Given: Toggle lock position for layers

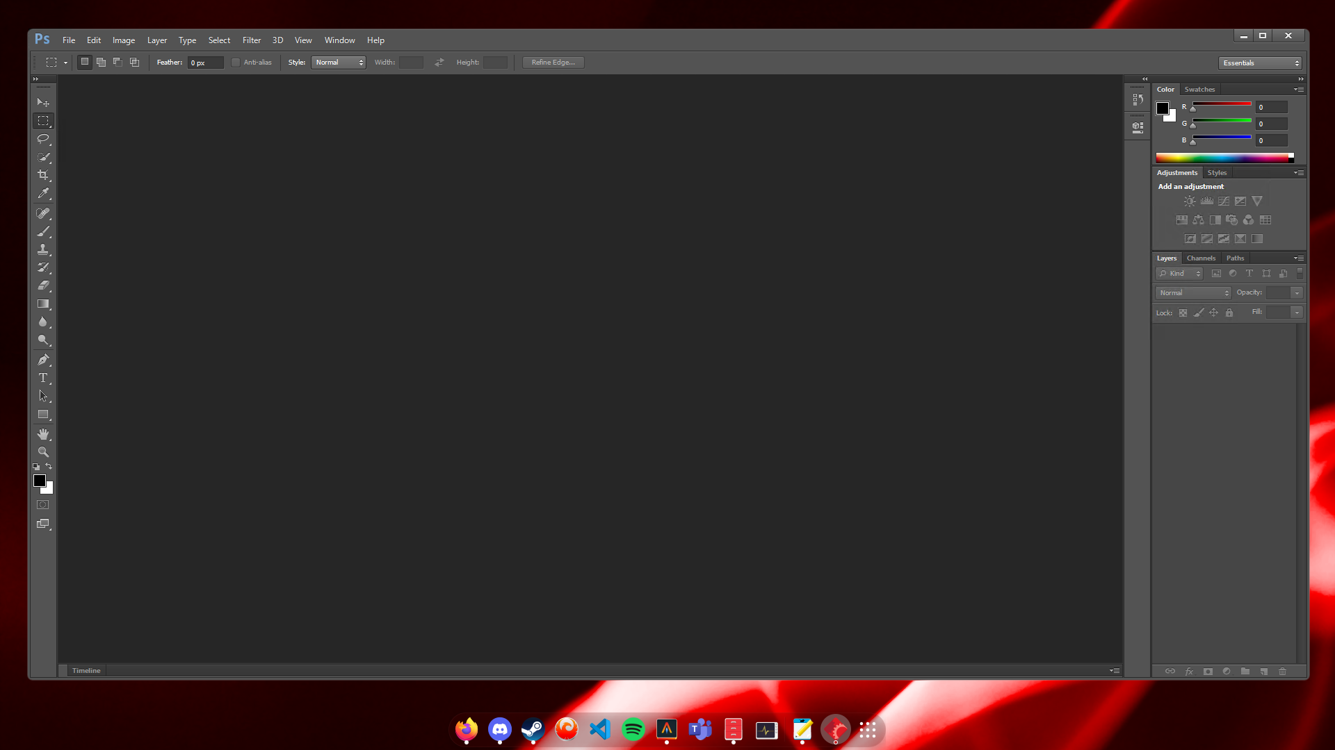Looking at the screenshot, I should 1213,312.
